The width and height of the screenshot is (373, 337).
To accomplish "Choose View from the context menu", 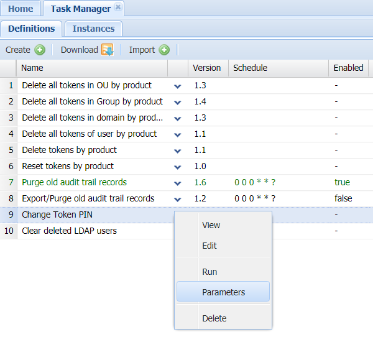I will (x=211, y=225).
